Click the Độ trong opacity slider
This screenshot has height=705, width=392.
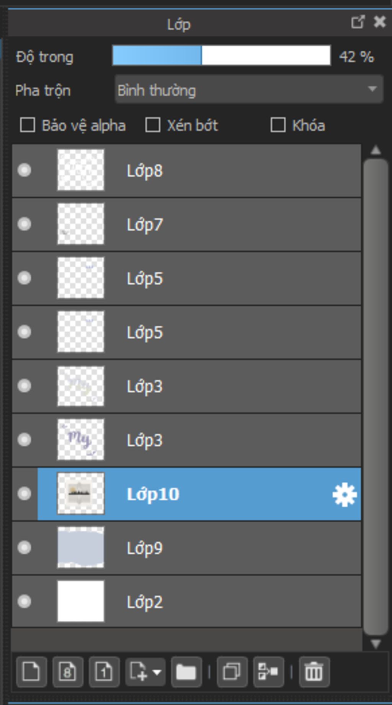click(221, 56)
